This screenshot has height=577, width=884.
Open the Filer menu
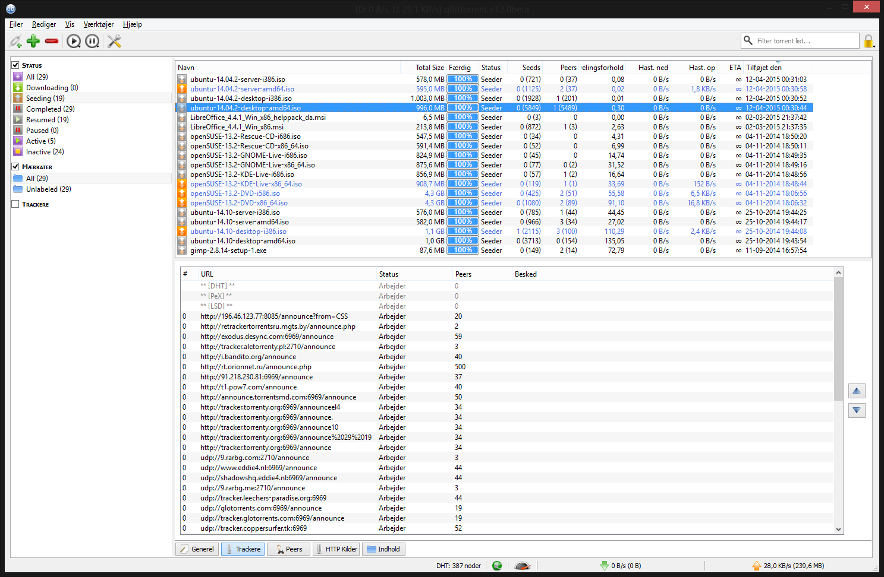[x=16, y=24]
